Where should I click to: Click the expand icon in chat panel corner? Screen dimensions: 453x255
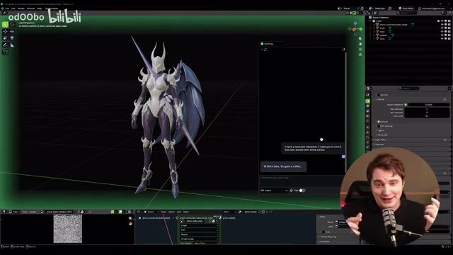344,50
